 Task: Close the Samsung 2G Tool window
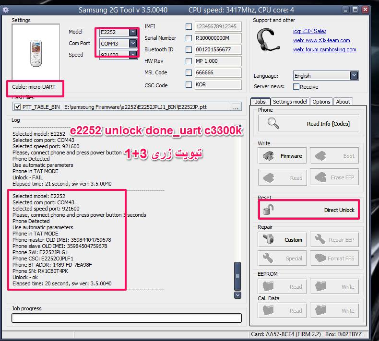tap(365, 10)
